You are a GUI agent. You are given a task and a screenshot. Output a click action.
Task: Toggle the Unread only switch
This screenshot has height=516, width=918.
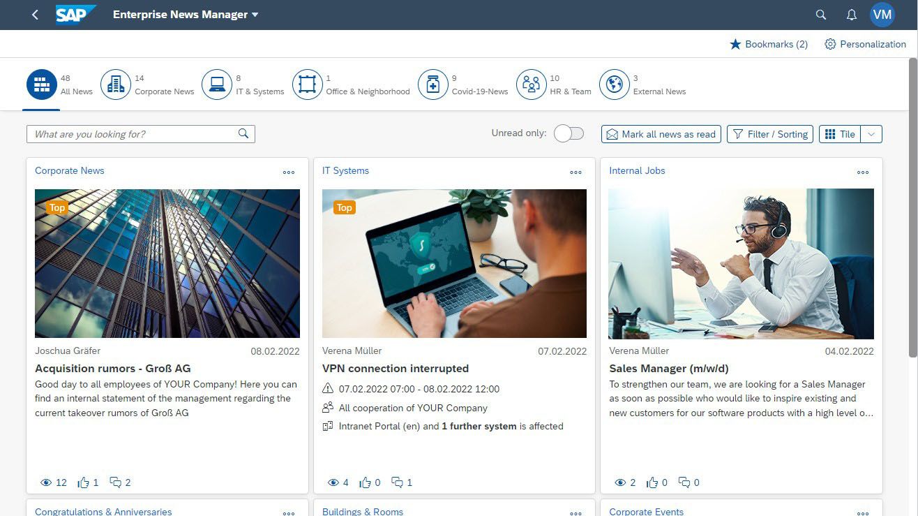[569, 134]
